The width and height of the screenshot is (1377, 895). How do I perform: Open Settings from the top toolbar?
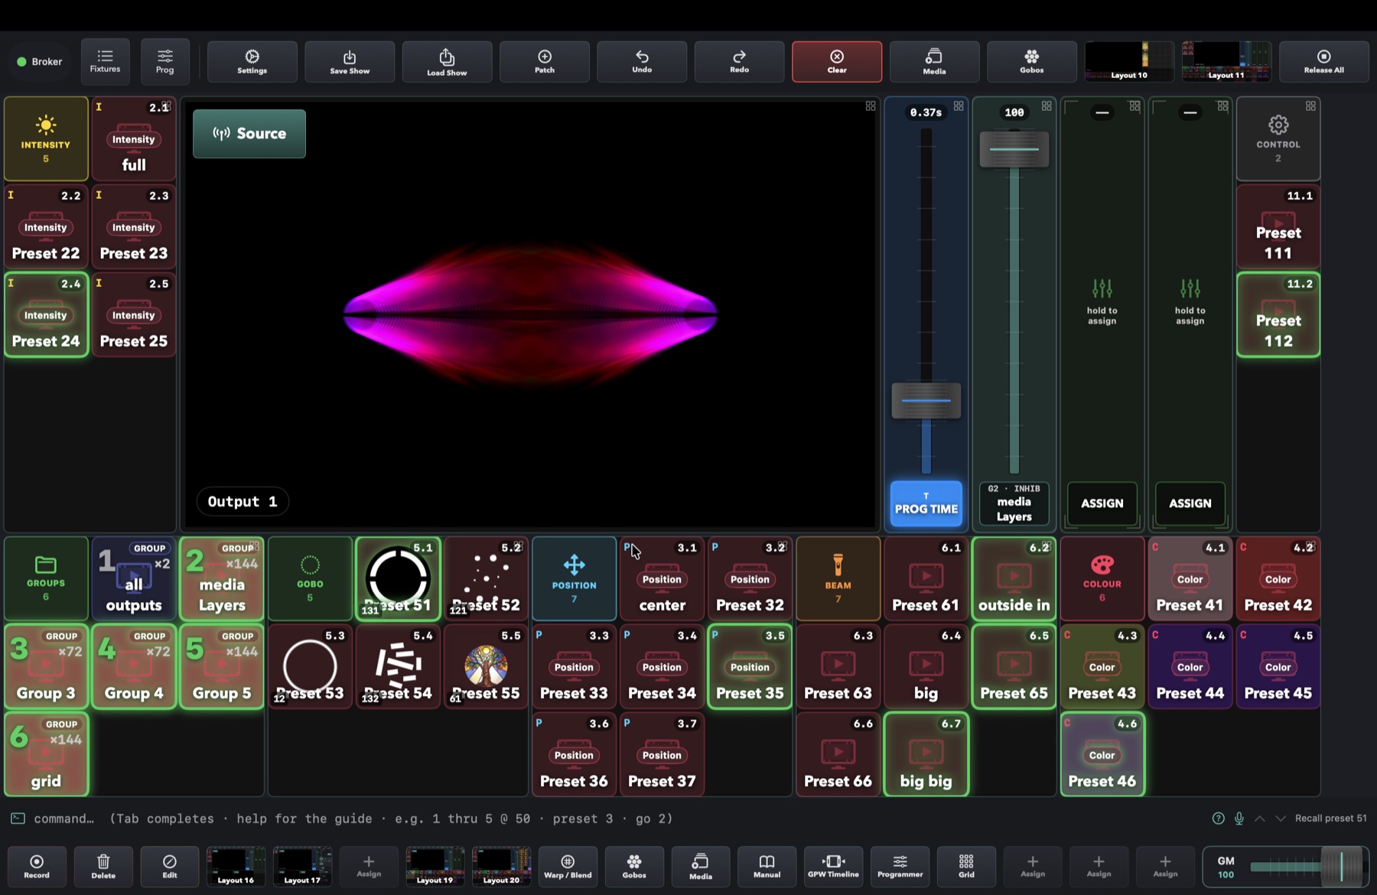[x=252, y=61]
